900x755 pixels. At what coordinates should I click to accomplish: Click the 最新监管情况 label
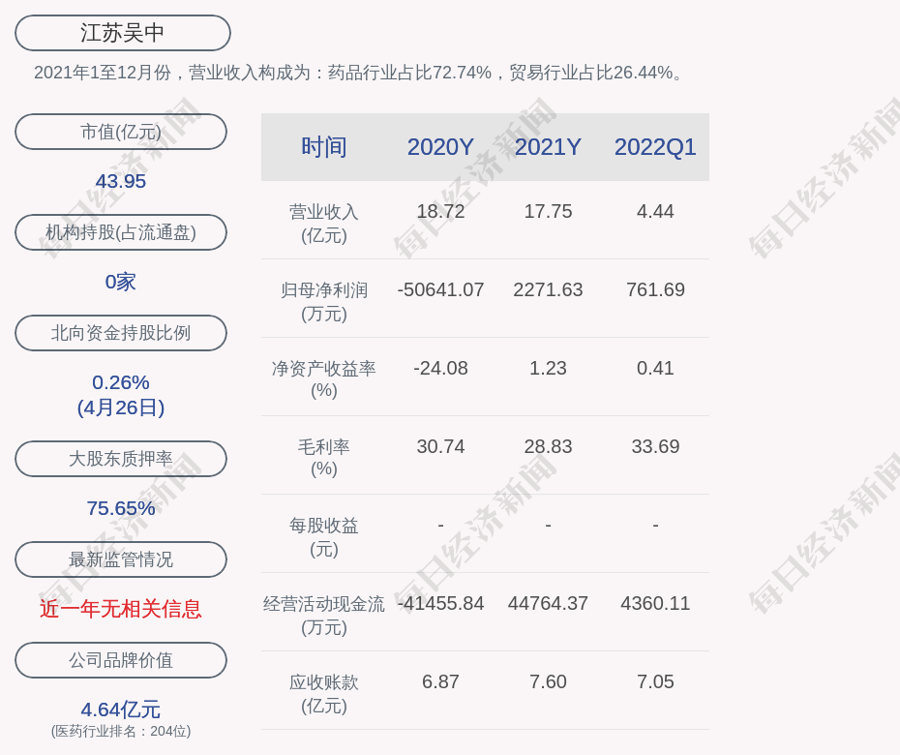[x=121, y=559]
